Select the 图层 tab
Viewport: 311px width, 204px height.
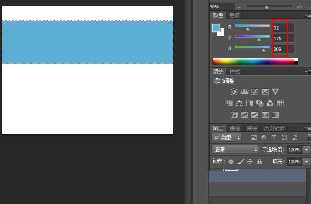(x=218, y=128)
